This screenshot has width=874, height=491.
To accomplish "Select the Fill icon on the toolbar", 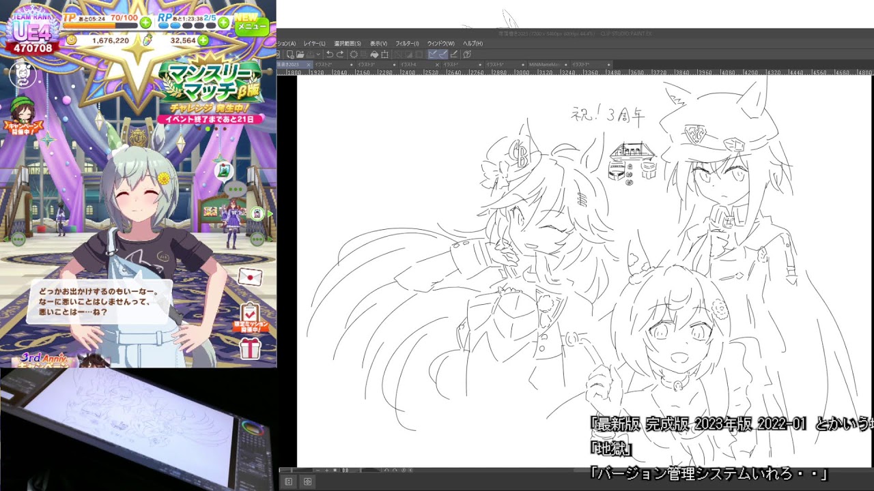I will (x=374, y=55).
